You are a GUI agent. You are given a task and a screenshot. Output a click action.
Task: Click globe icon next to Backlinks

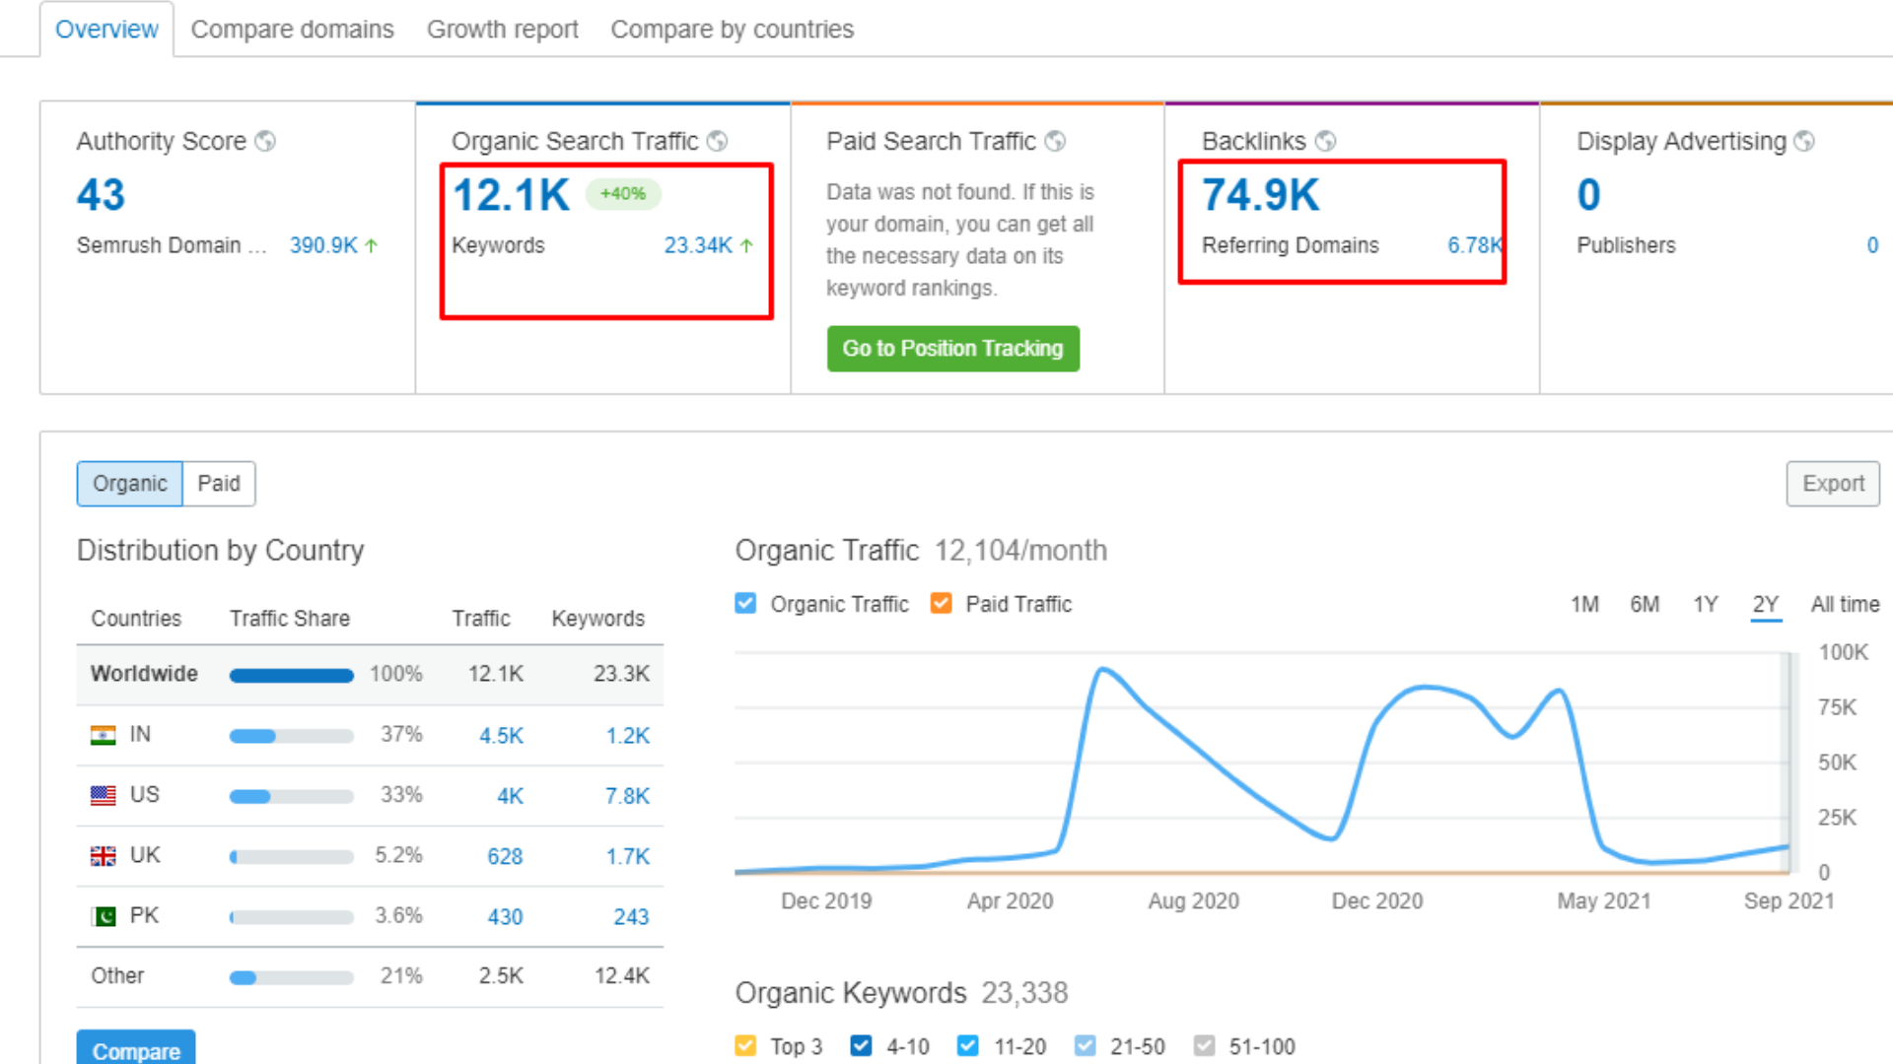point(1326,142)
